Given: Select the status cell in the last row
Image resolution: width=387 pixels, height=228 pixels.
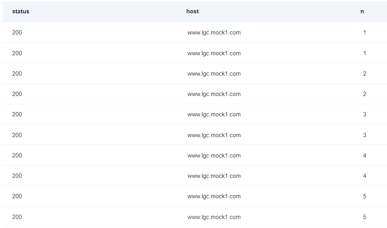Looking at the screenshot, I should click(x=17, y=217).
